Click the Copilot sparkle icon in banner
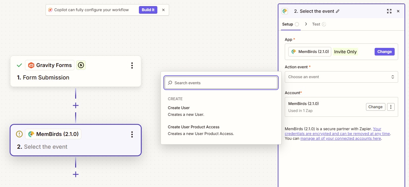This screenshot has width=409, height=187. [x=50, y=10]
